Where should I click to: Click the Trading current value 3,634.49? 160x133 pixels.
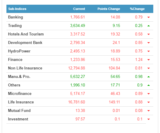(78, 25)
